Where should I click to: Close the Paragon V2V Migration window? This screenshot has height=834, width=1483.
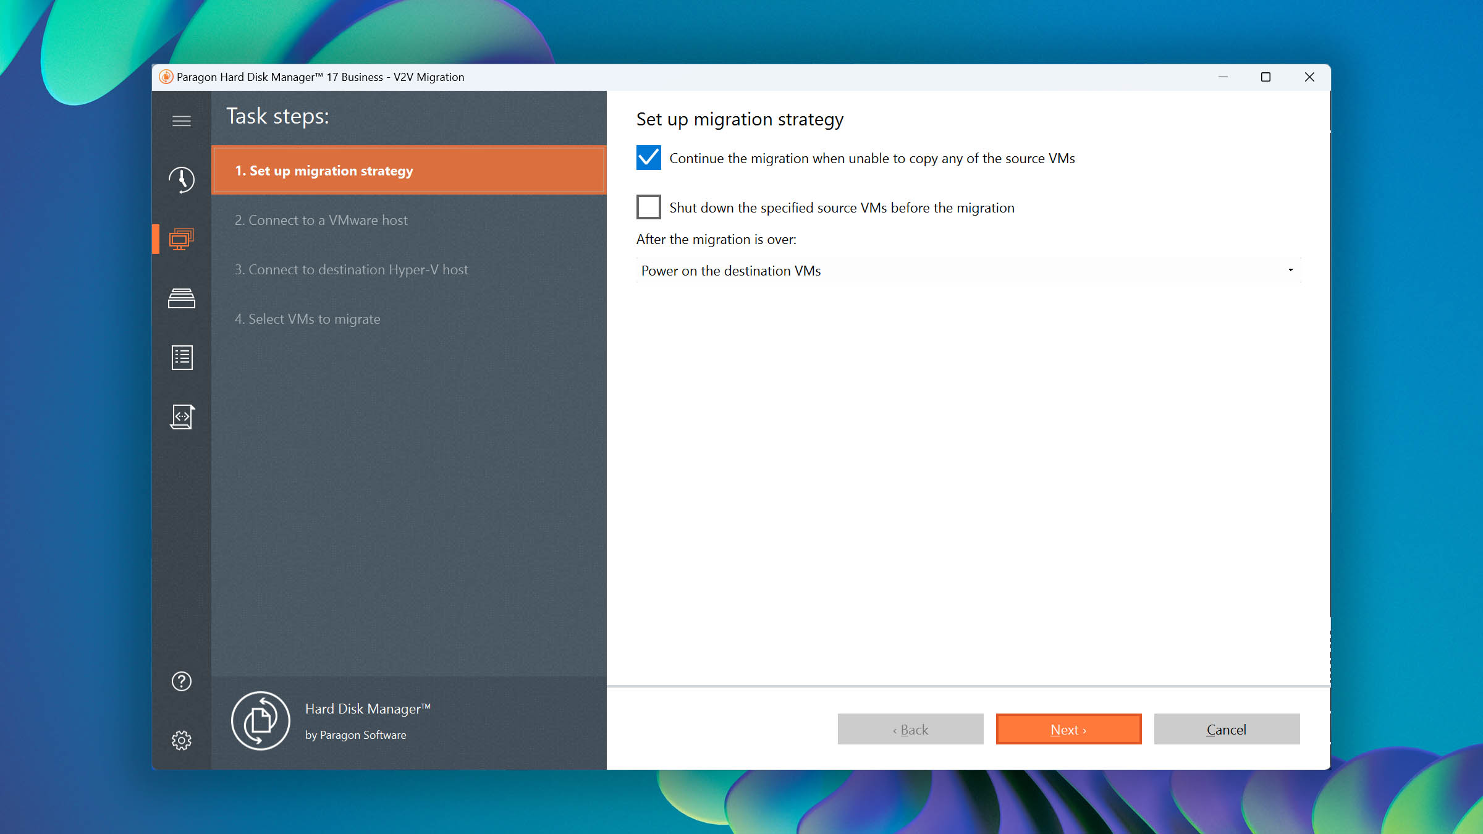tap(1309, 77)
